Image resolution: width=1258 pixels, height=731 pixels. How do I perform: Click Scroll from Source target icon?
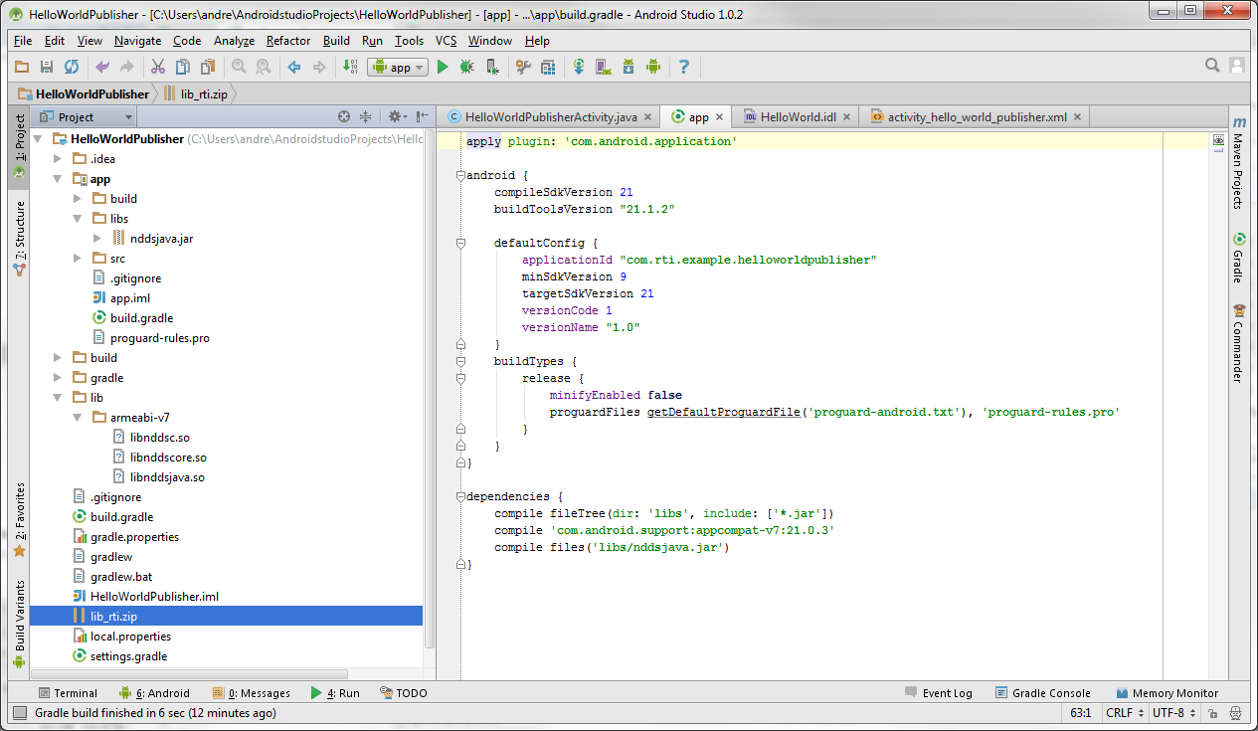(344, 116)
